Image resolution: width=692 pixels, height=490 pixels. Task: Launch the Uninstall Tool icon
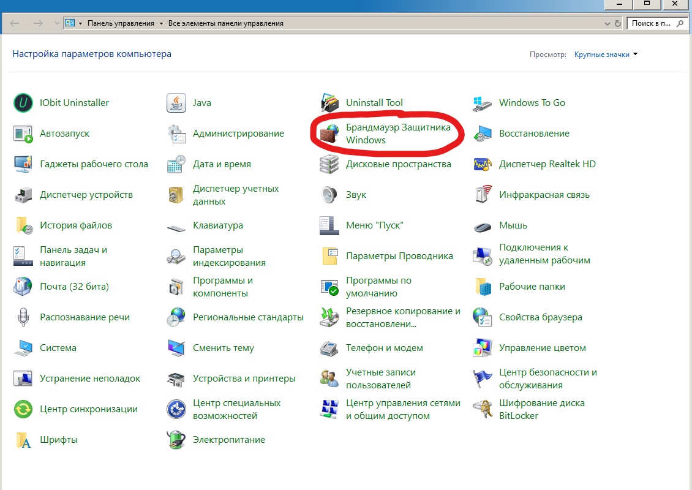(x=329, y=103)
